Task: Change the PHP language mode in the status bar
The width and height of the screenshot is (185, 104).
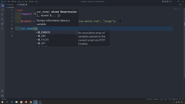Action: 170,99
